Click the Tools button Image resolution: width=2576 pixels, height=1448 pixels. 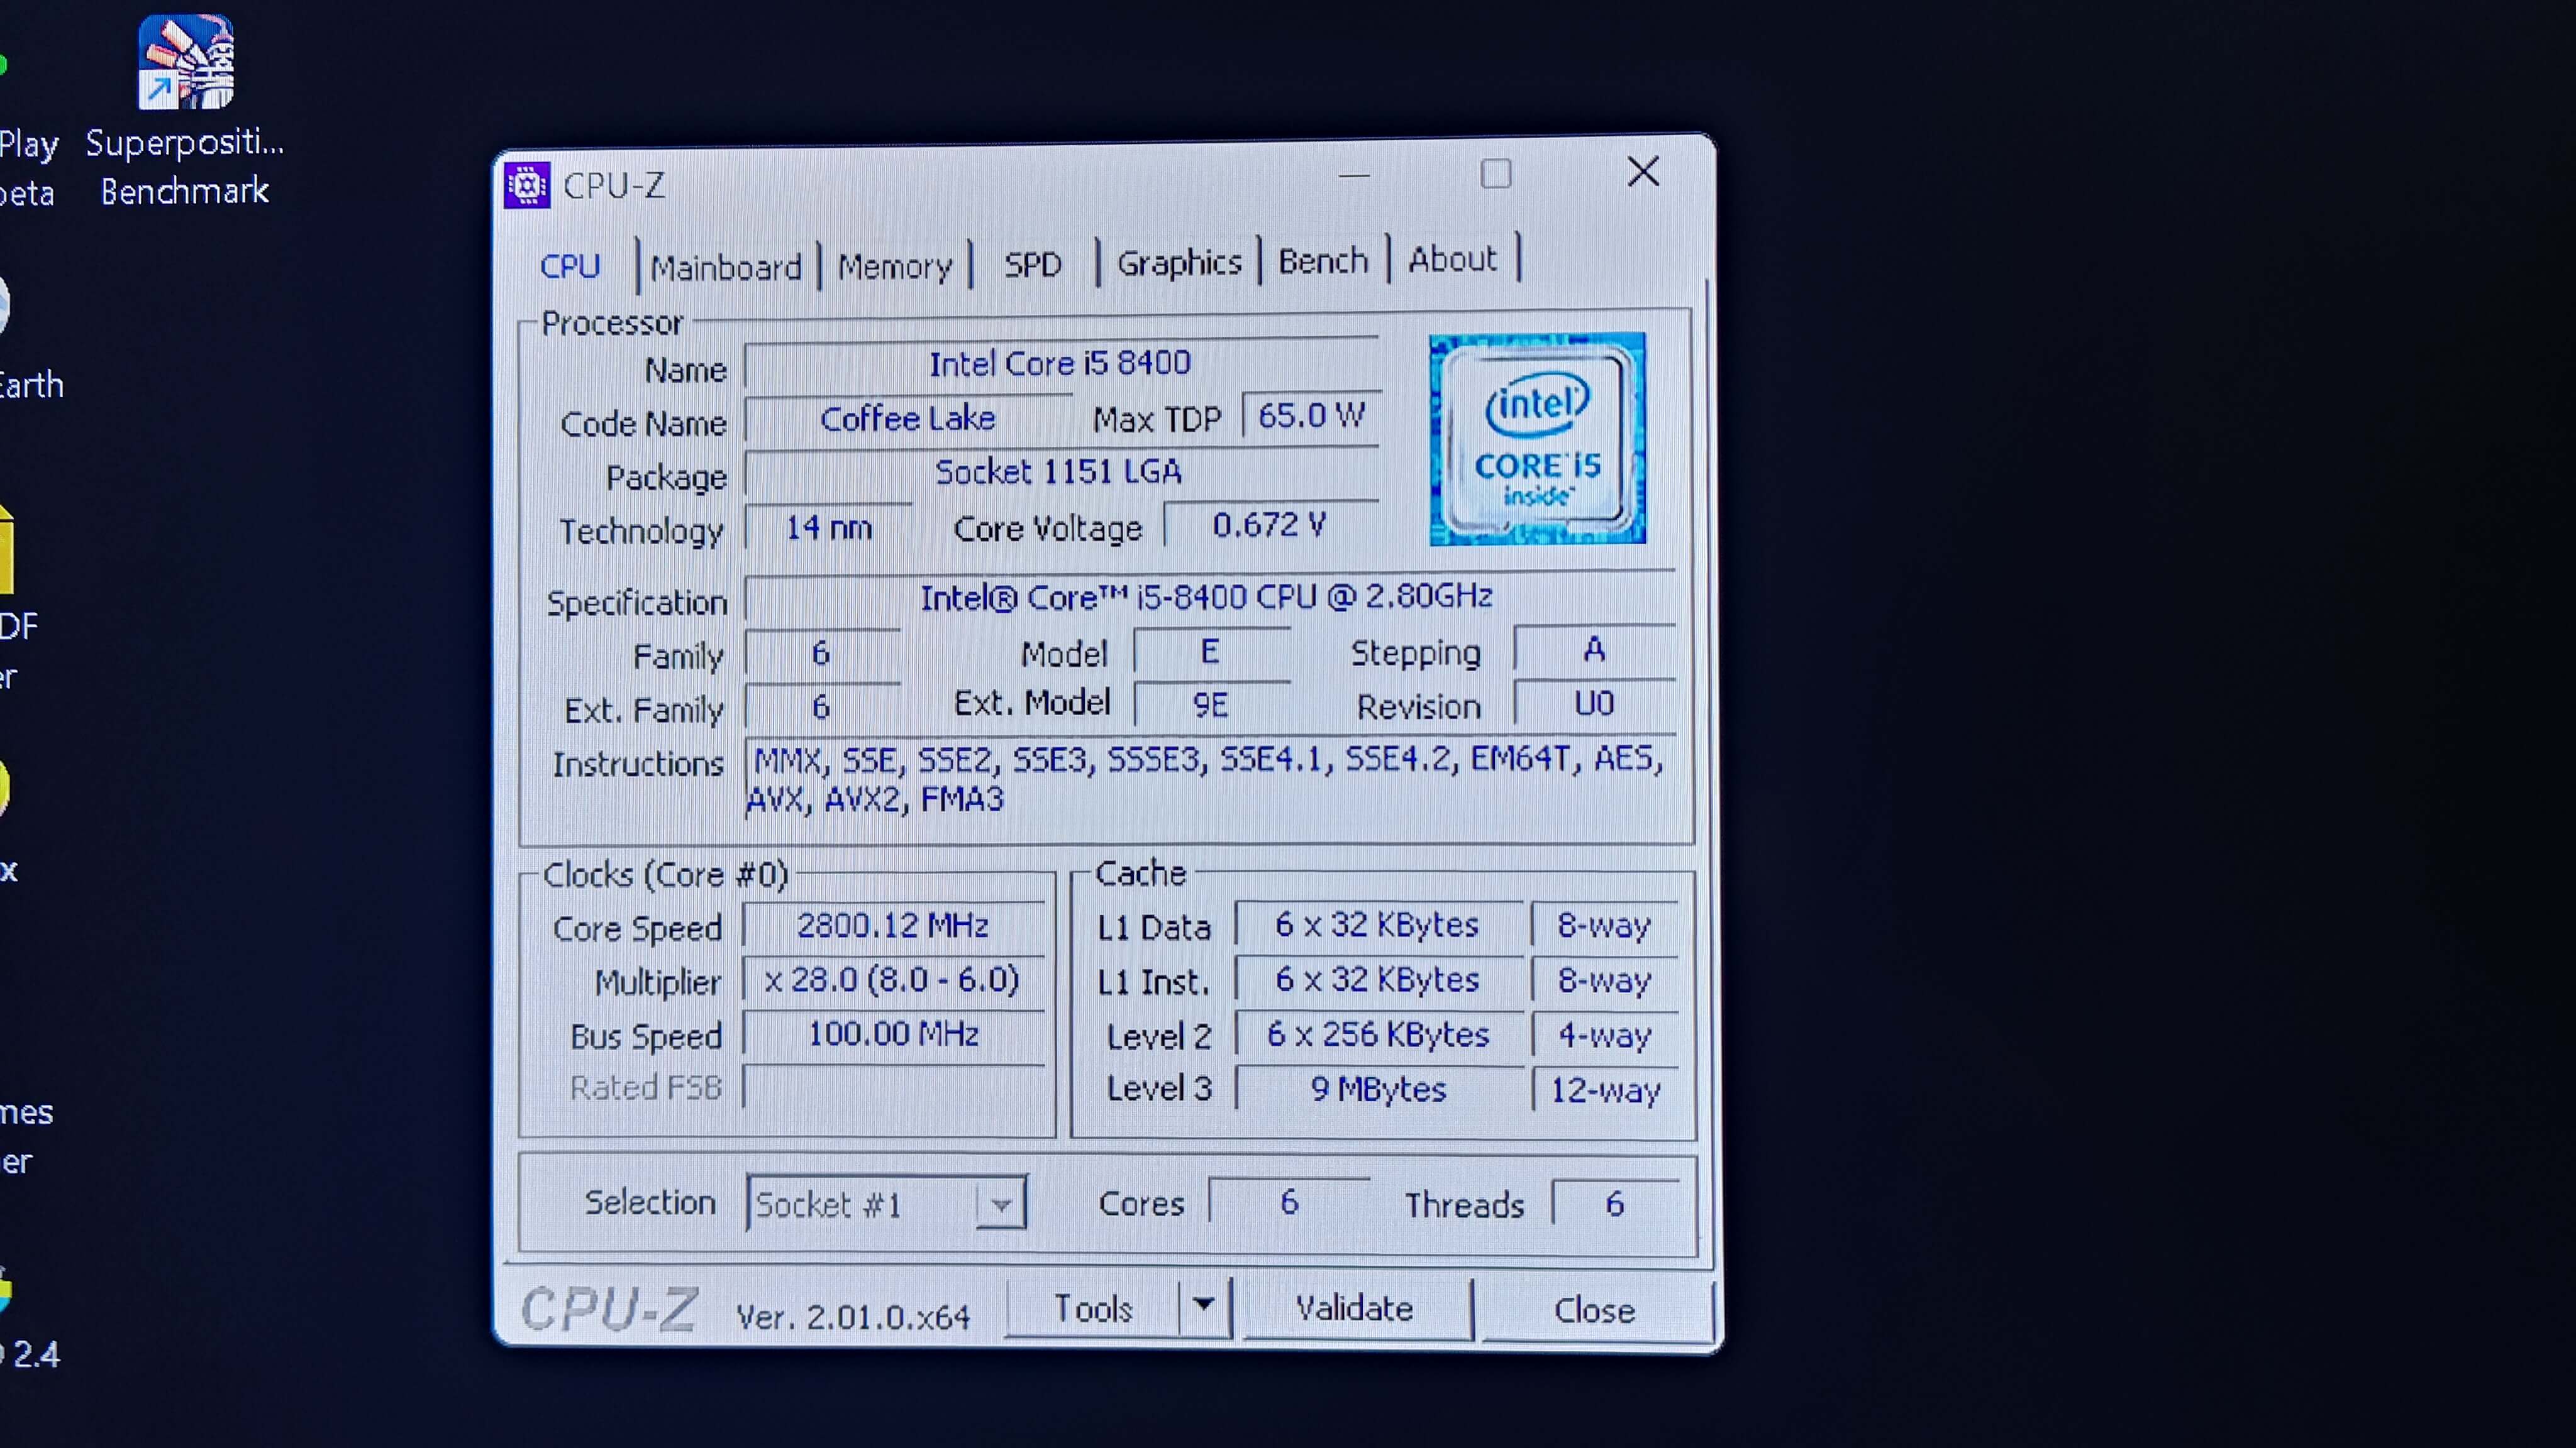pyautogui.click(x=1093, y=1308)
